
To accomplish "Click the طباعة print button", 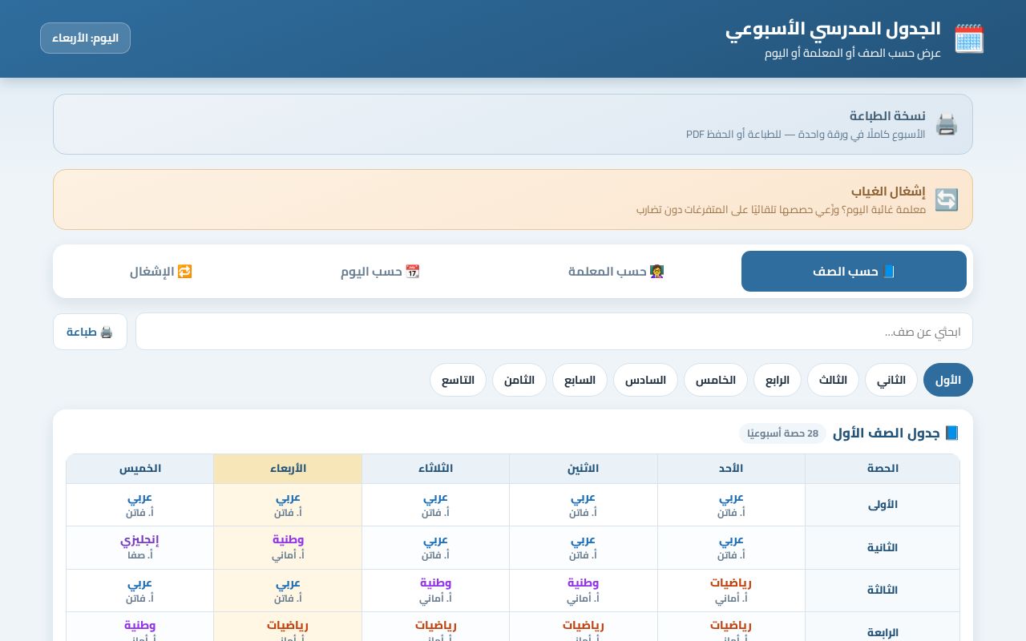I will 90,332.
